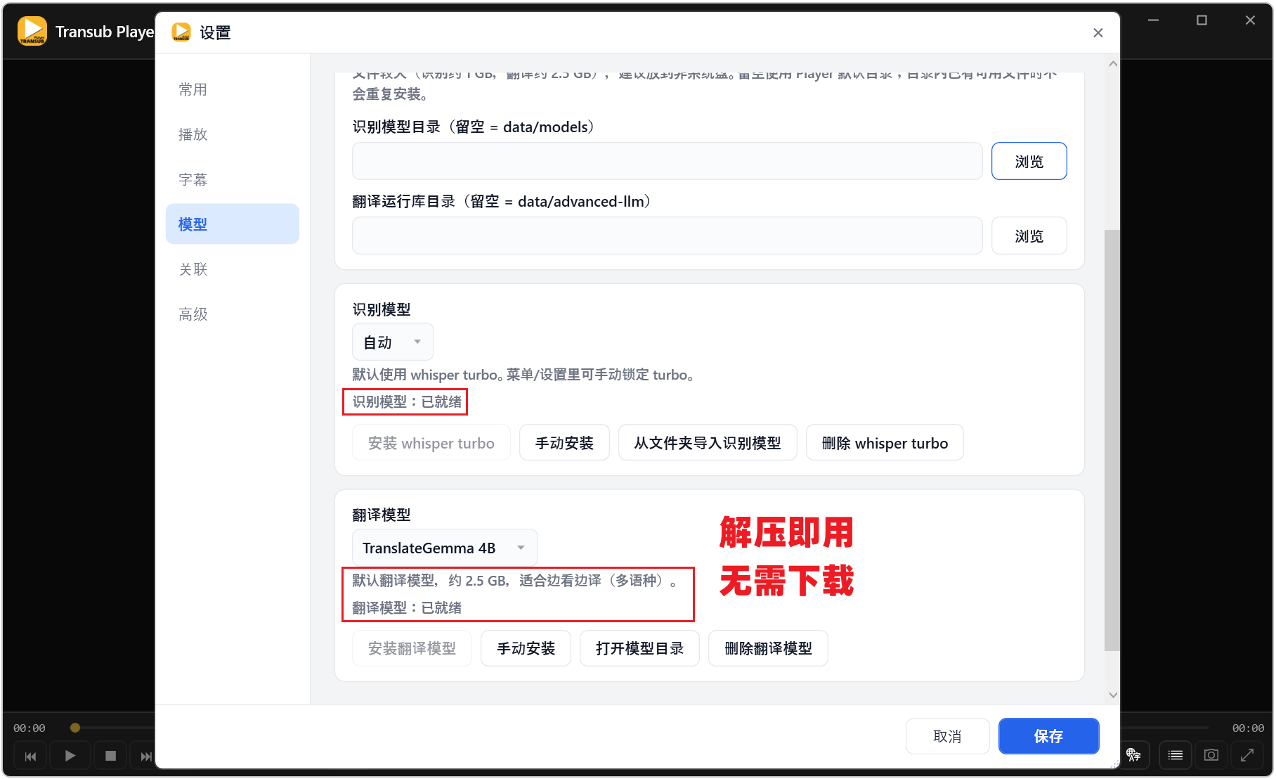The image size is (1276, 779).
Task: Click the 翻译模型：已就绪 status text
Action: tap(407, 607)
